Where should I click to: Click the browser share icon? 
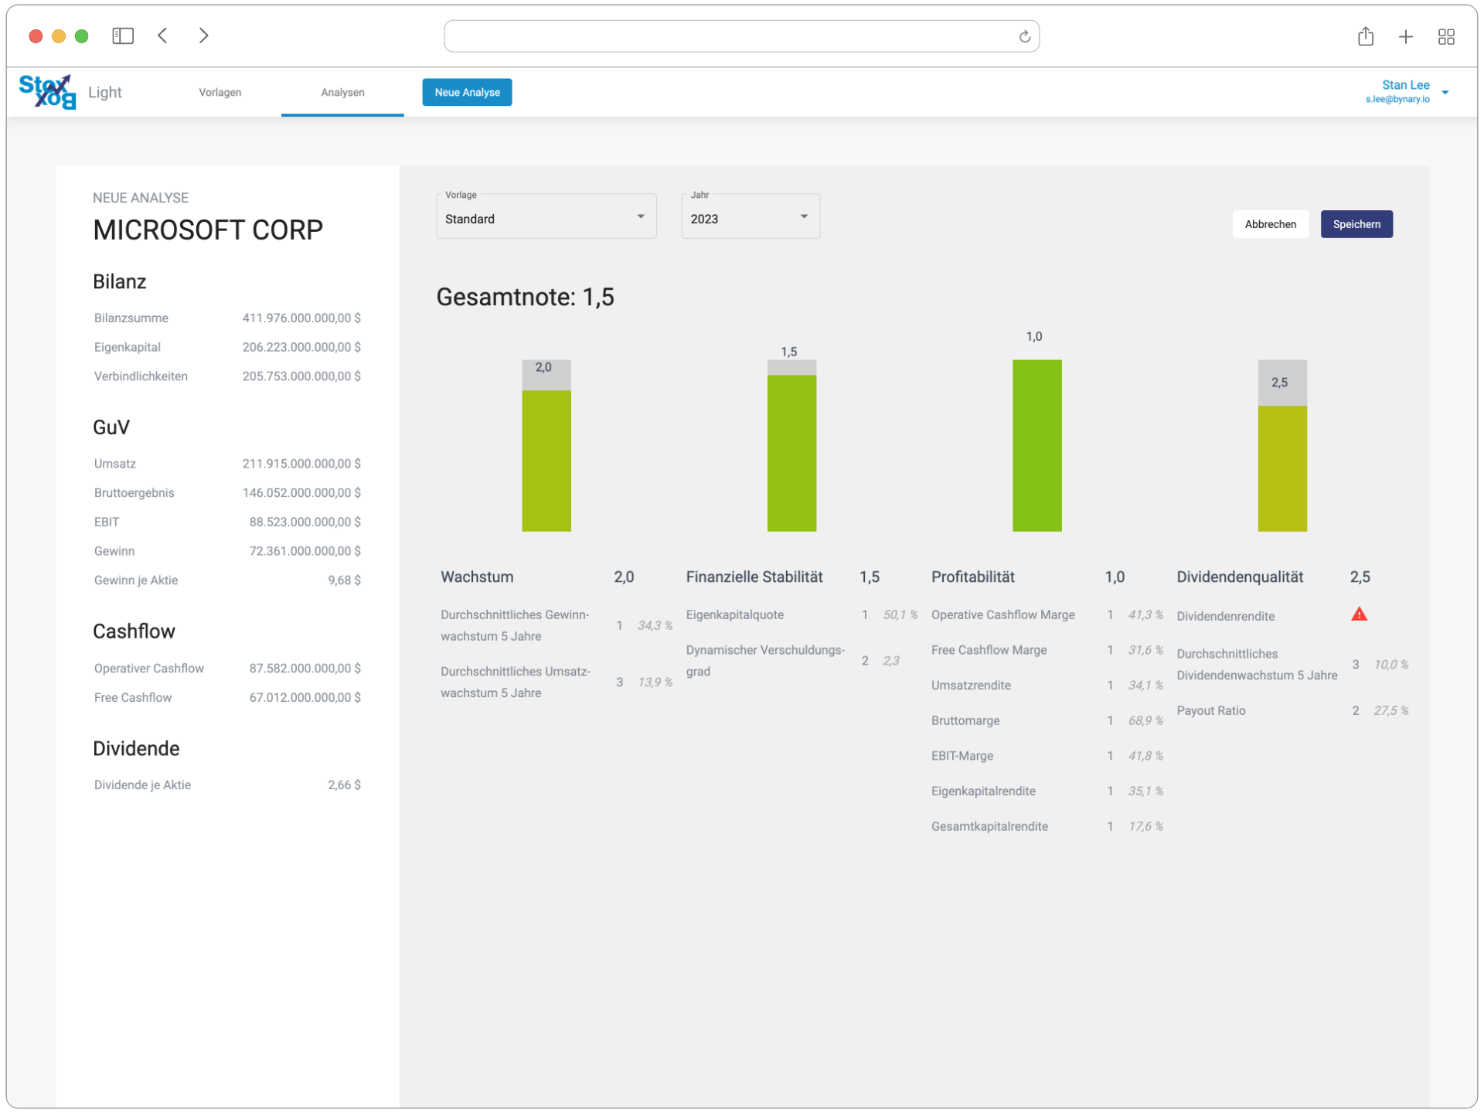[1366, 36]
